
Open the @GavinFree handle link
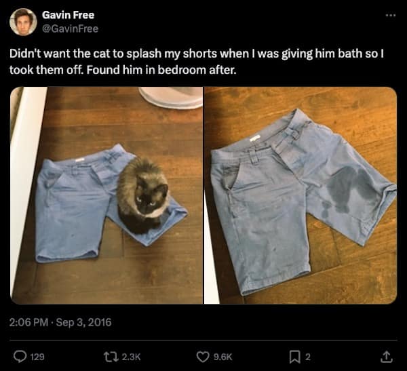click(x=70, y=28)
